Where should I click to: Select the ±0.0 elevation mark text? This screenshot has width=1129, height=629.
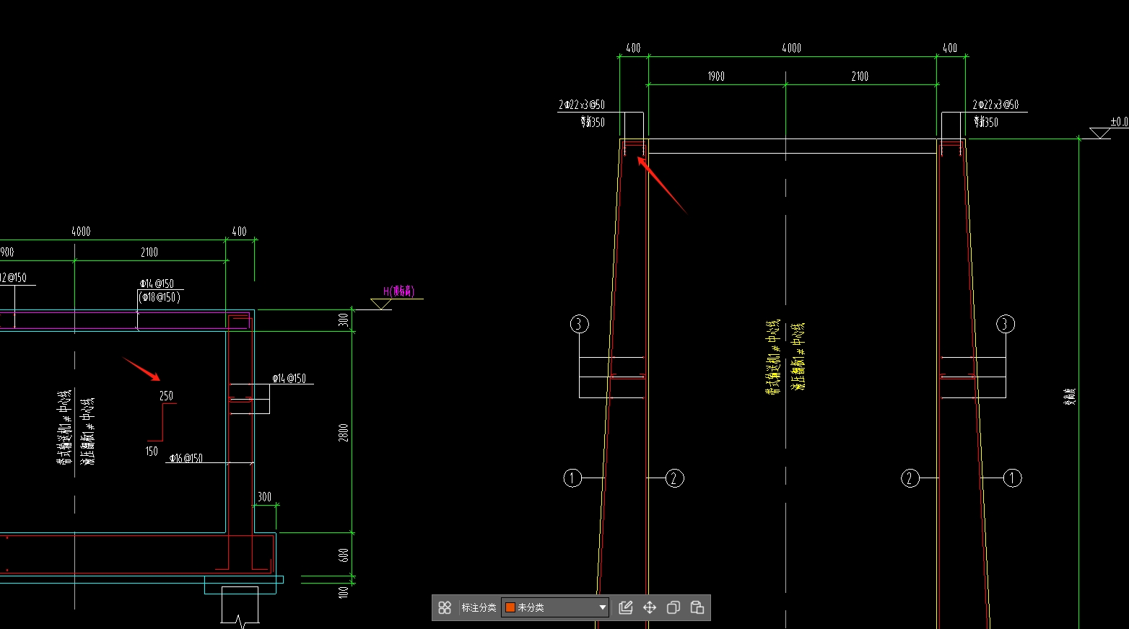click(x=1119, y=122)
